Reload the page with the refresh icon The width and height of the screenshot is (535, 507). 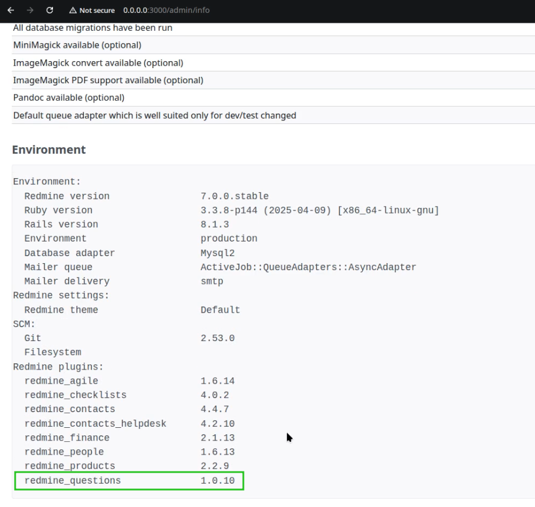49,10
